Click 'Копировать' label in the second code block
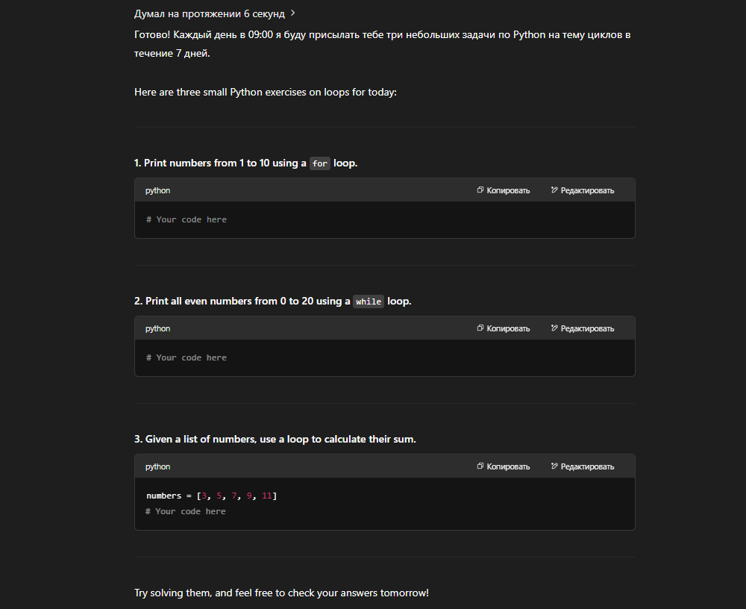The width and height of the screenshot is (746, 609). click(x=508, y=328)
